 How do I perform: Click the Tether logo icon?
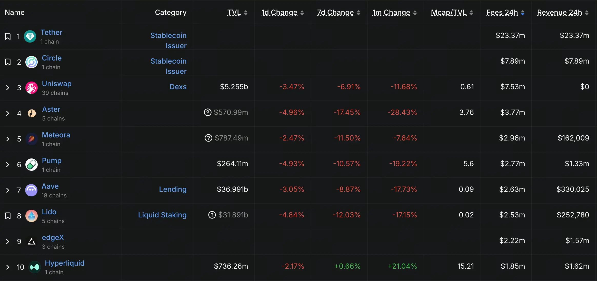point(30,36)
